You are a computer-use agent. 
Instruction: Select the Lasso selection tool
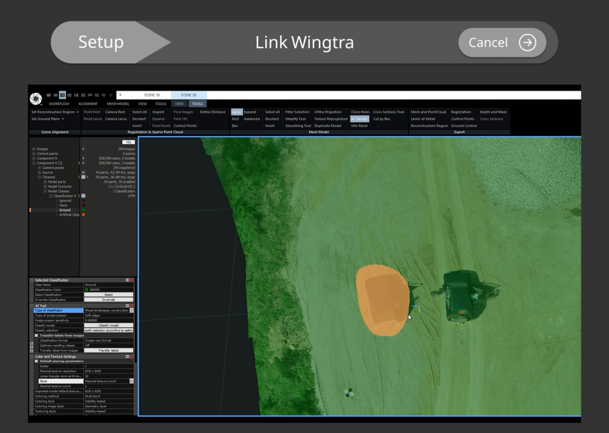(237, 112)
